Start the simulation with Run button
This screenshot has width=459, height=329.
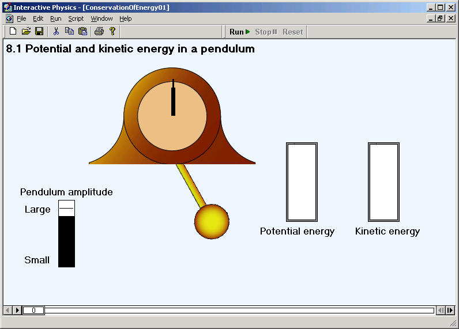[x=240, y=32]
